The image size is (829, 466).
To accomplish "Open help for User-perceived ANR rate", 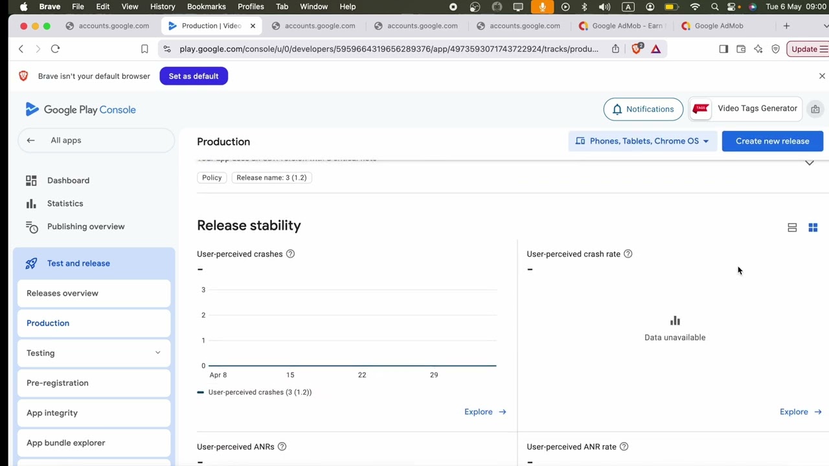I will [624, 447].
